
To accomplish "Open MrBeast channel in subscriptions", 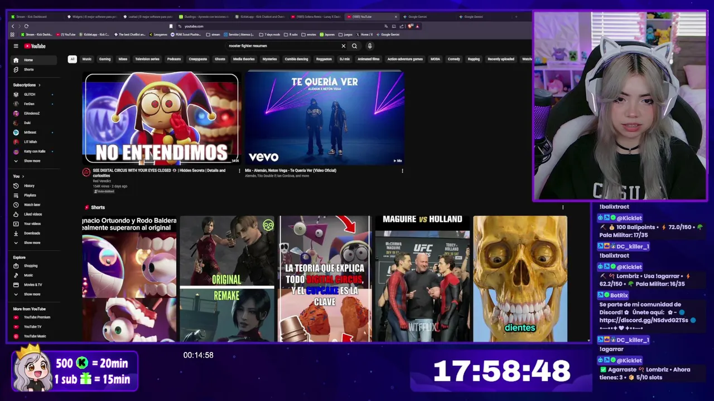I will pos(35,133).
